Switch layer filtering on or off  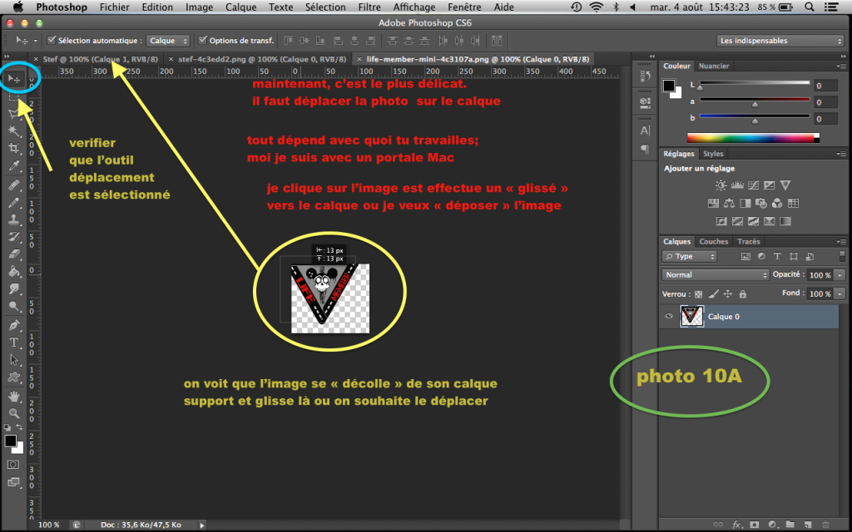842,256
